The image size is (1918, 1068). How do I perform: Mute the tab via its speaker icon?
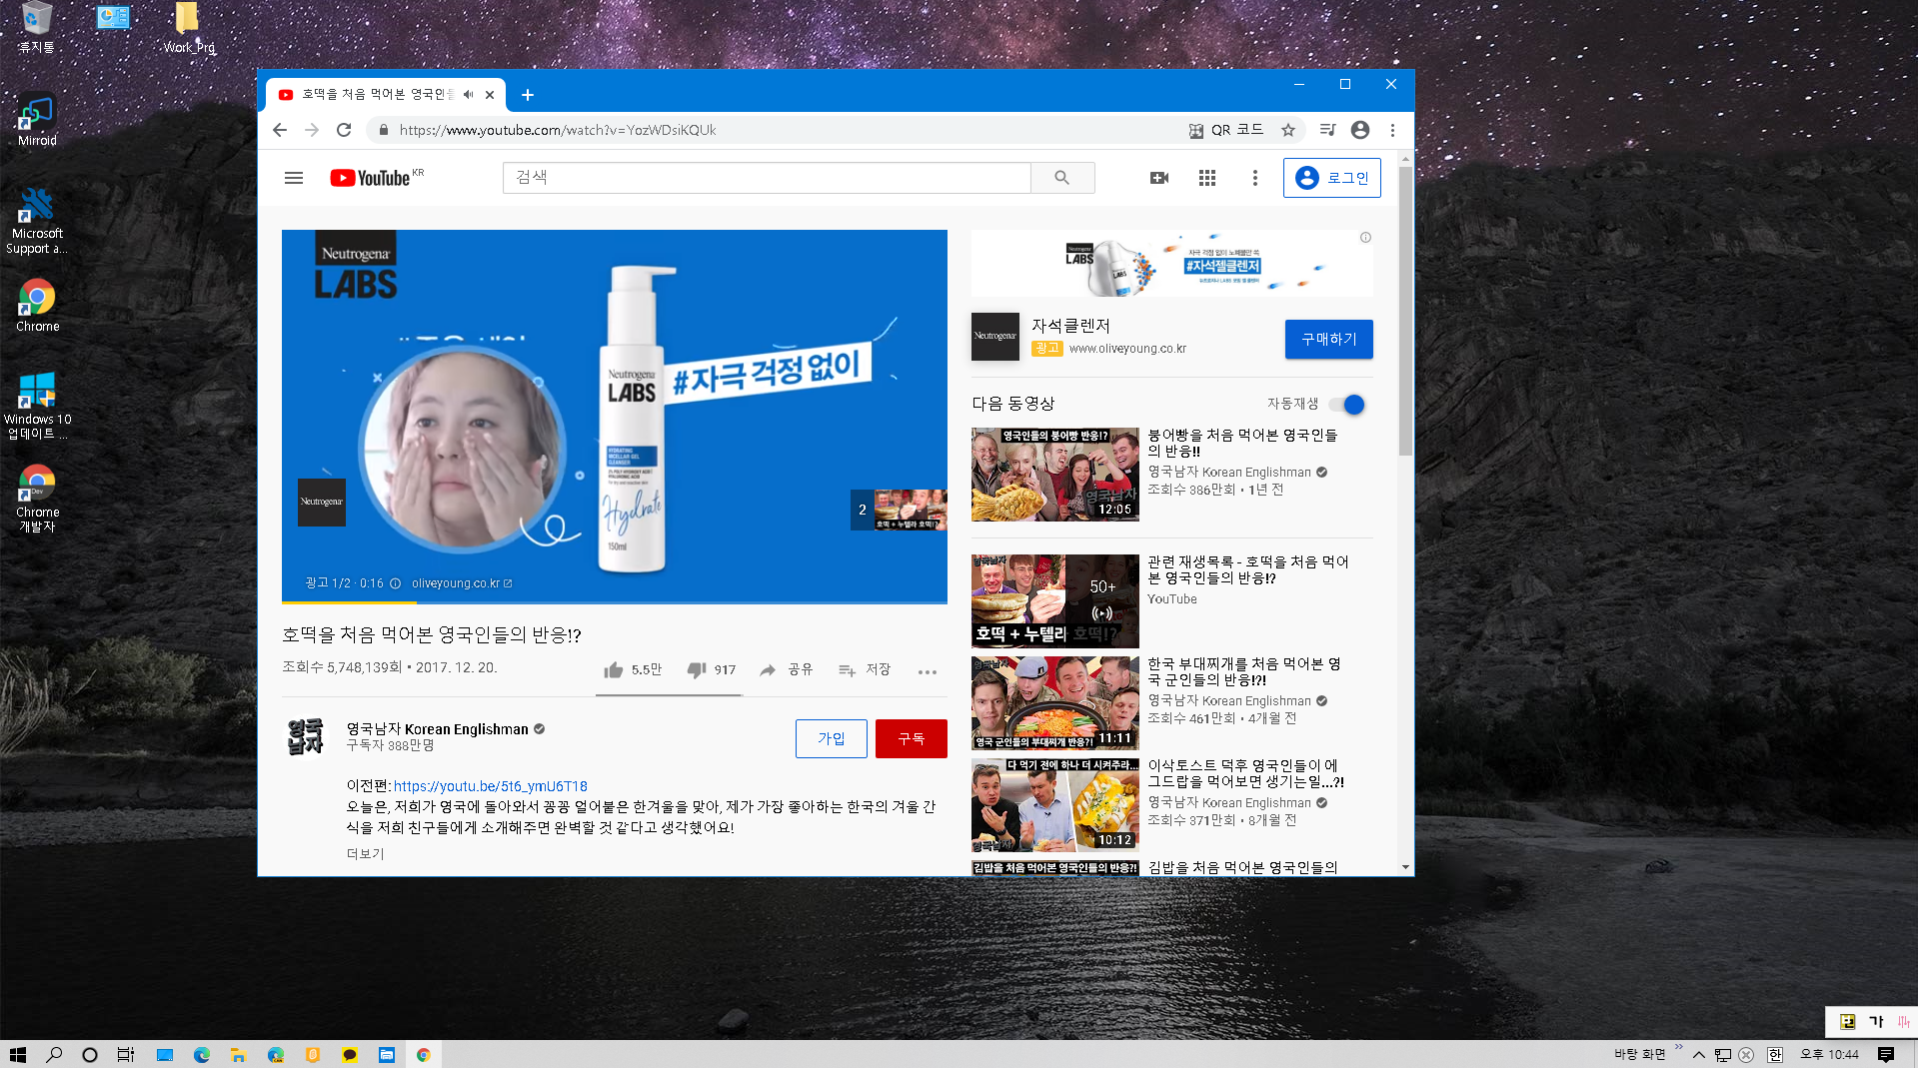click(x=467, y=94)
